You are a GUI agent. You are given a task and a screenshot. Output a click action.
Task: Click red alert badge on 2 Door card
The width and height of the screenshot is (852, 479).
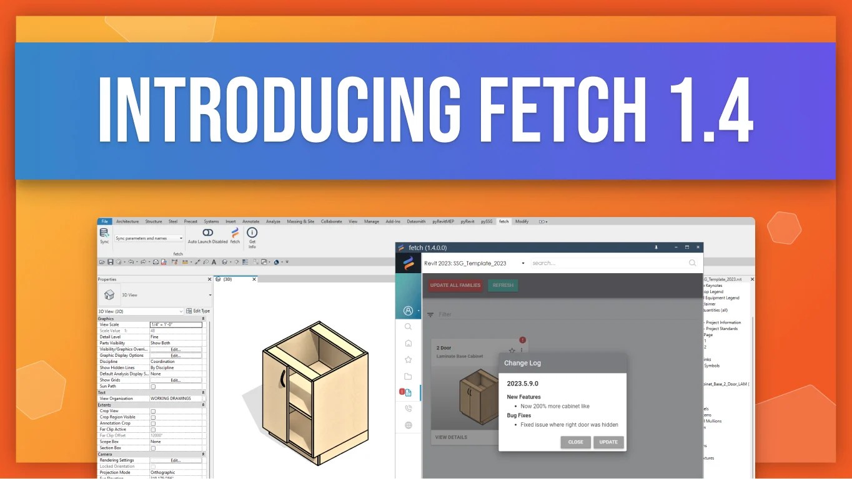(522, 340)
